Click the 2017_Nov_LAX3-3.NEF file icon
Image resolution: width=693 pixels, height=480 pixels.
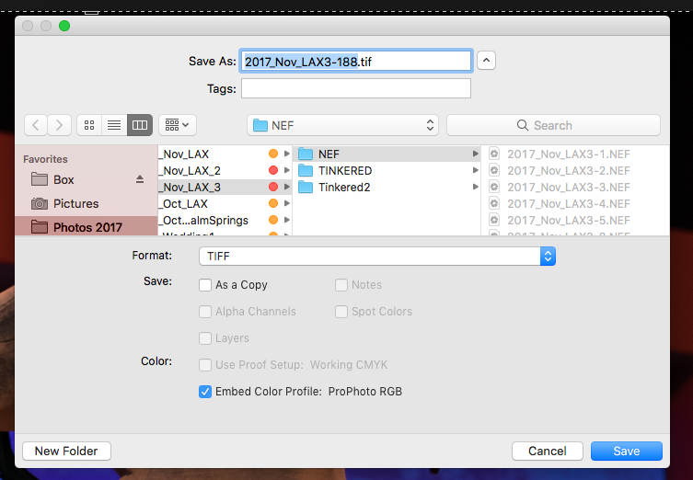494,187
